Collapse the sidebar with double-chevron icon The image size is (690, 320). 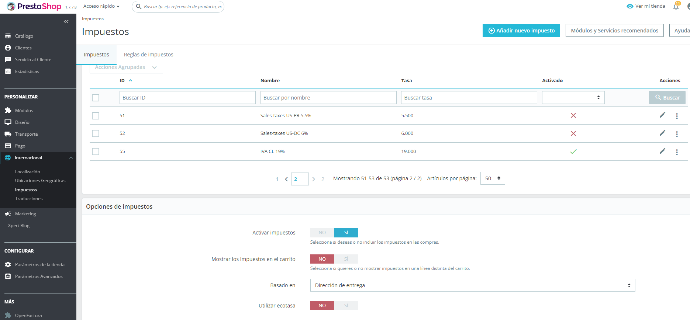66,22
